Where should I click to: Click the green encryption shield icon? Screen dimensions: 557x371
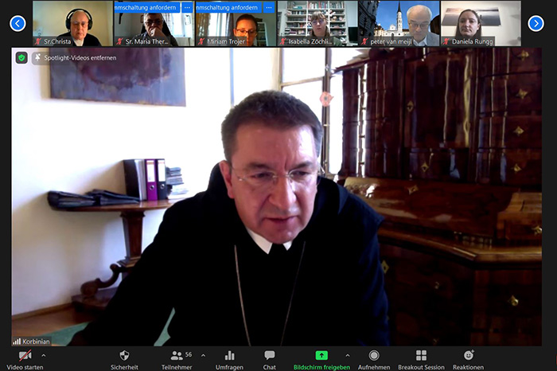tap(21, 58)
